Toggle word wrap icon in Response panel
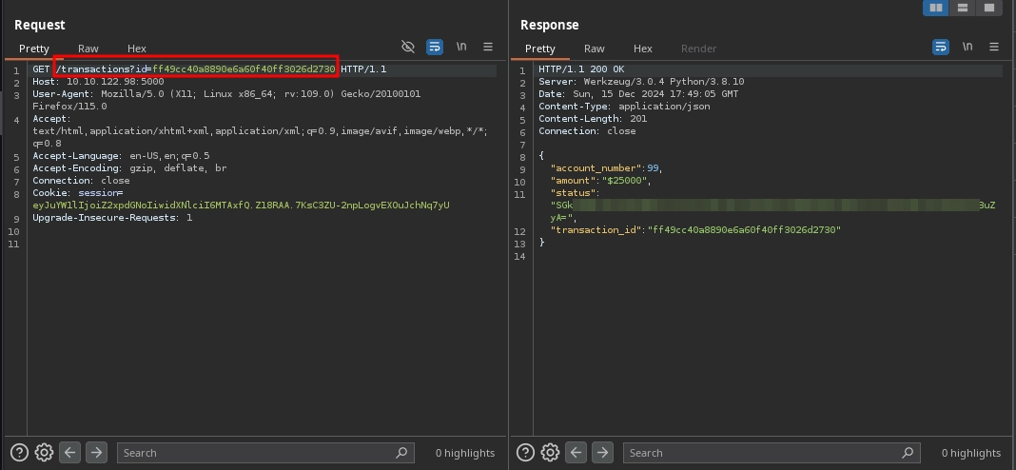This screenshot has width=1016, height=470. (x=941, y=47)
